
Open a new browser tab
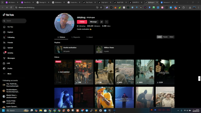coord(177,2)
